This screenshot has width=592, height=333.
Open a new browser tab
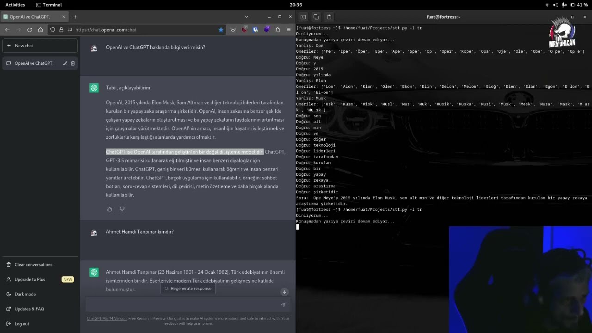click(x=75, y=17)
